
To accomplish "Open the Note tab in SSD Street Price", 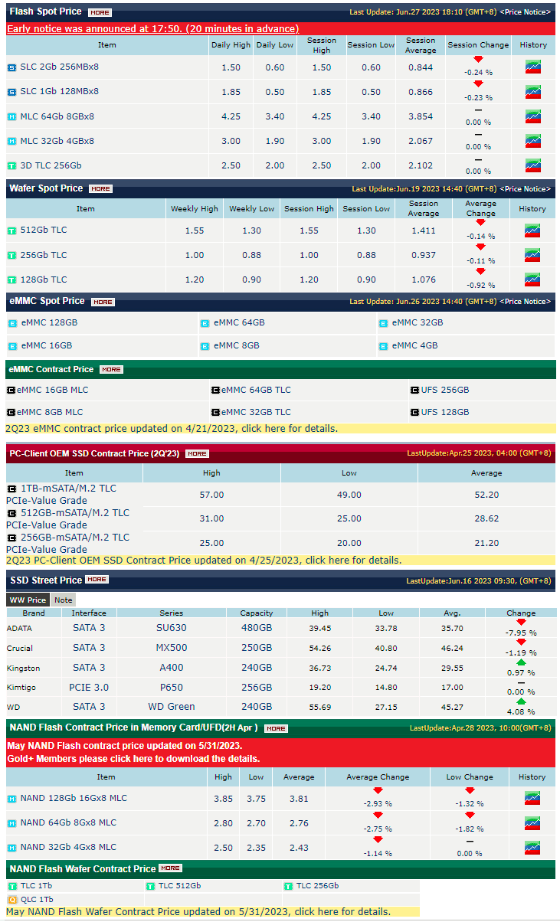I will [x=64, y=600].
